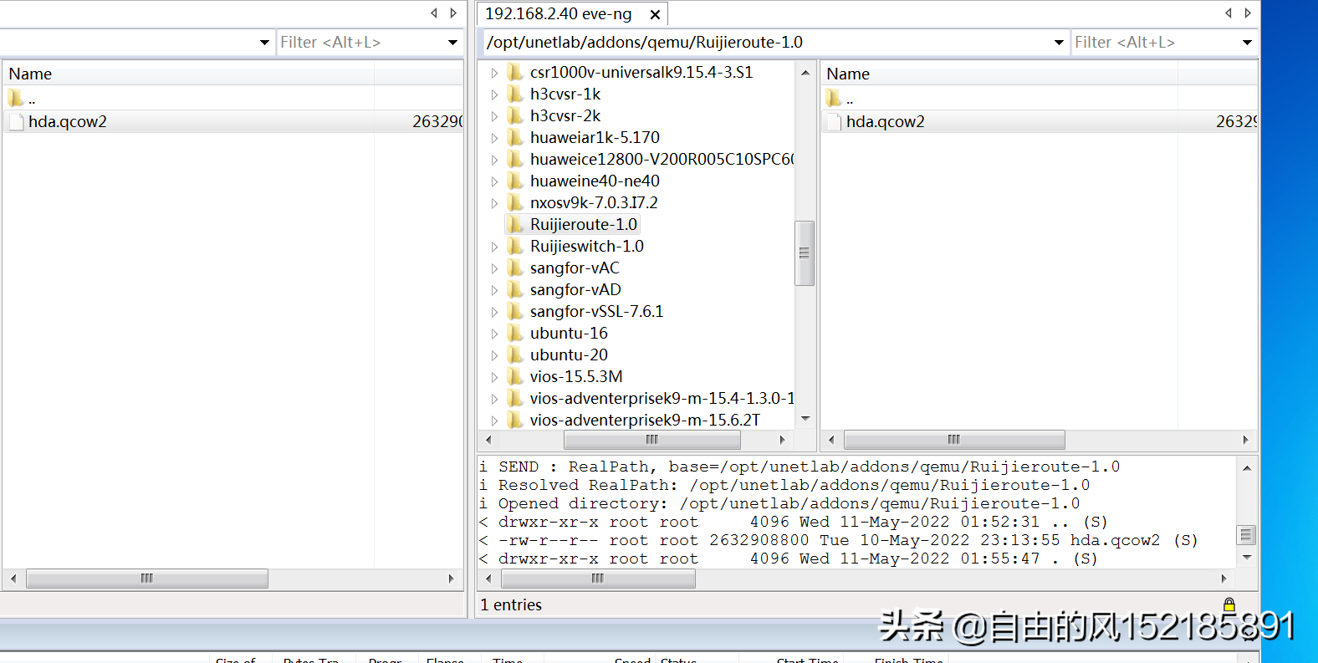The image size is (1318, 663).
Task: Switch to the 192.168.2.40 eve-ng tab
Action: tap(558, 14)
